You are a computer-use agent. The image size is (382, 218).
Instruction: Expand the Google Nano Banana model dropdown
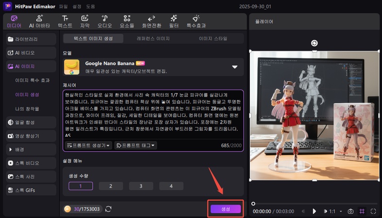tap(235, 67)
